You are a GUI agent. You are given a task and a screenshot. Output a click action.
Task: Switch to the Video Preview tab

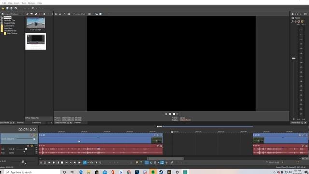coord(60,123)
